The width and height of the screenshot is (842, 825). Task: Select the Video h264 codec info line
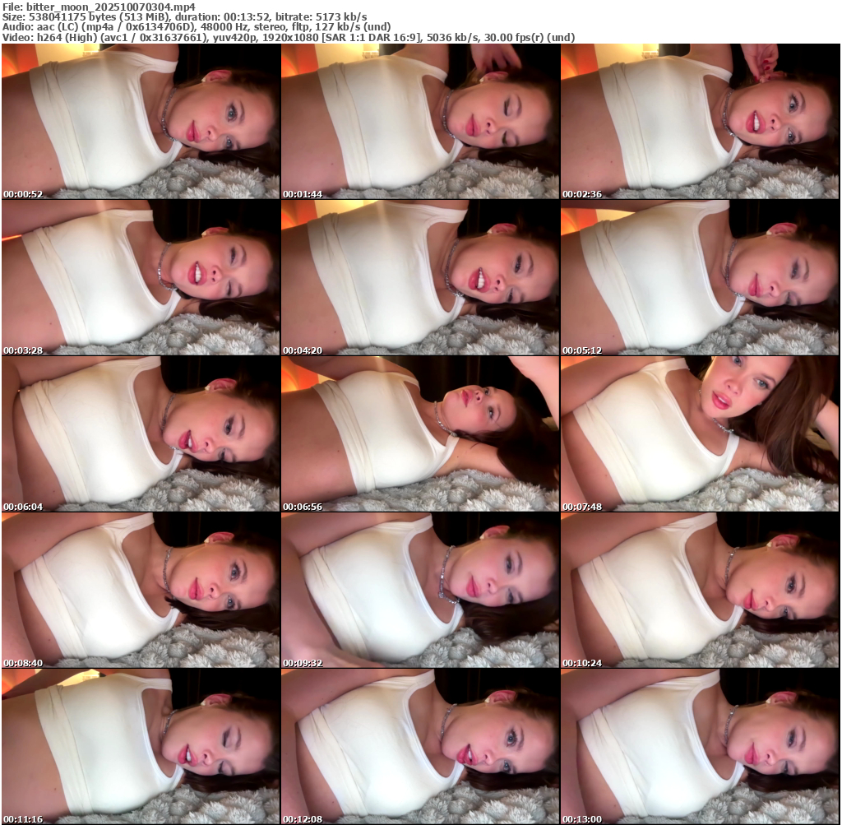pyautogui.click(x=288, y=37)
